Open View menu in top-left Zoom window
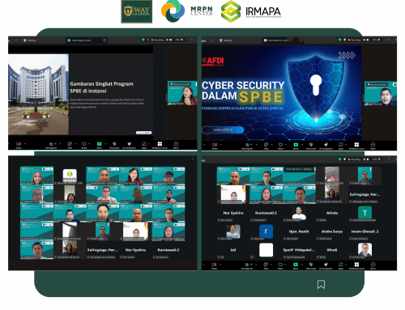 pos(179,40)
